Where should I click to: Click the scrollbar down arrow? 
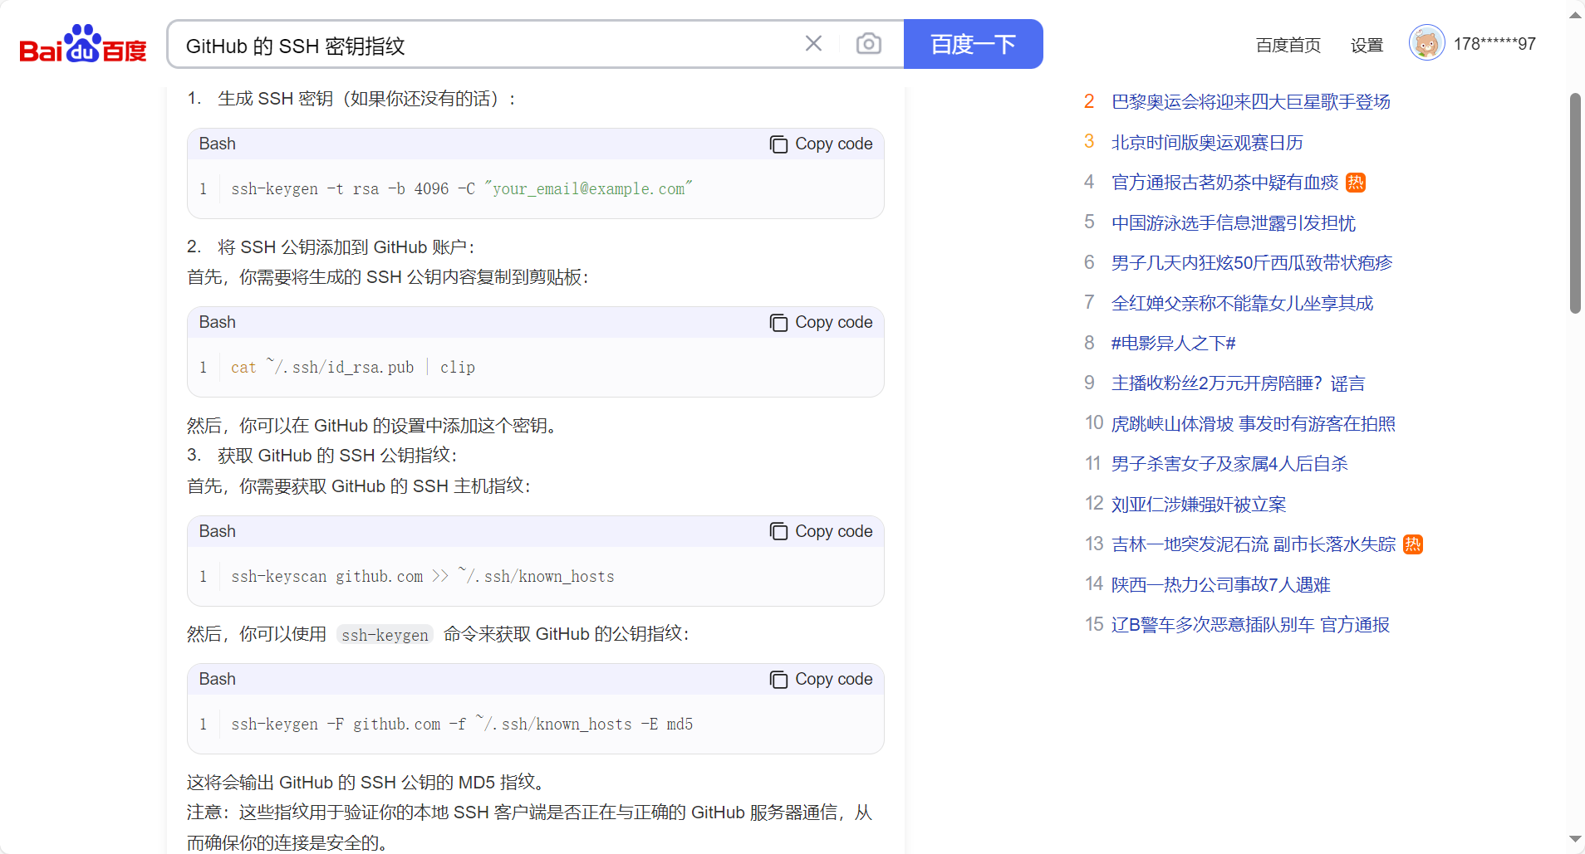pos(1575,839)
